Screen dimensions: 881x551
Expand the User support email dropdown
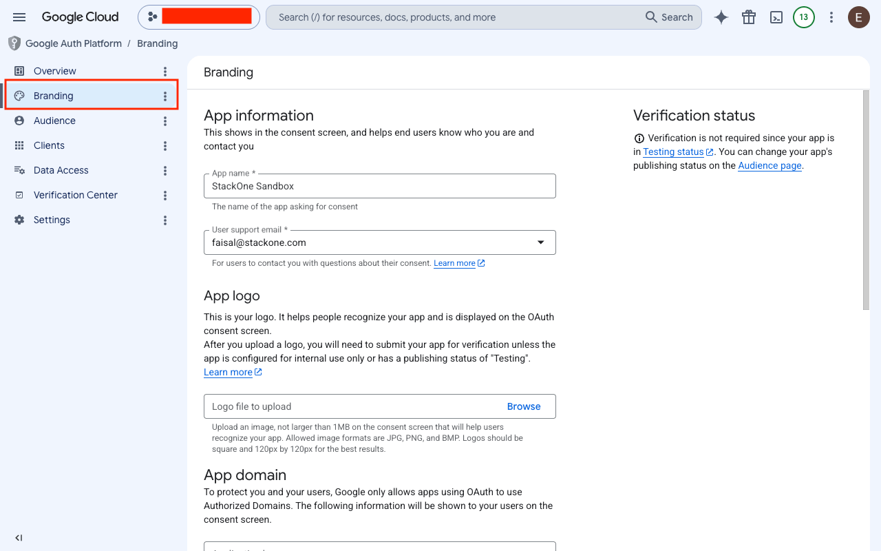[x=380, y=242]
